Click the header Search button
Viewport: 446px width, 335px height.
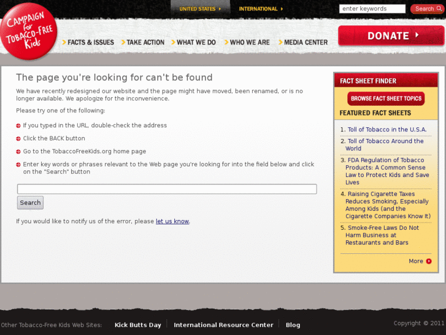point(428,9)
